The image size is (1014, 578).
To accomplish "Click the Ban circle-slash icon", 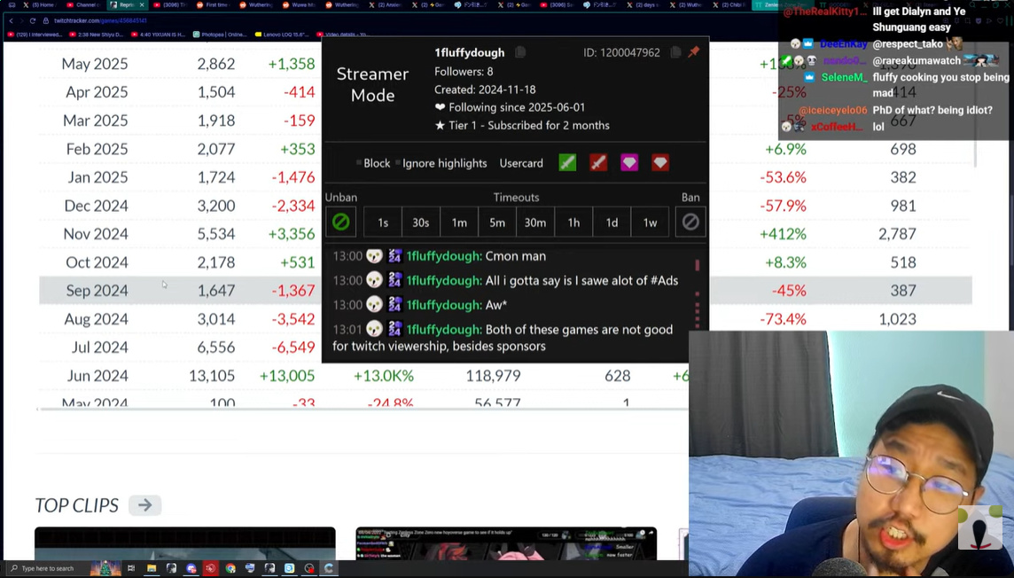I will pos(690,223).
